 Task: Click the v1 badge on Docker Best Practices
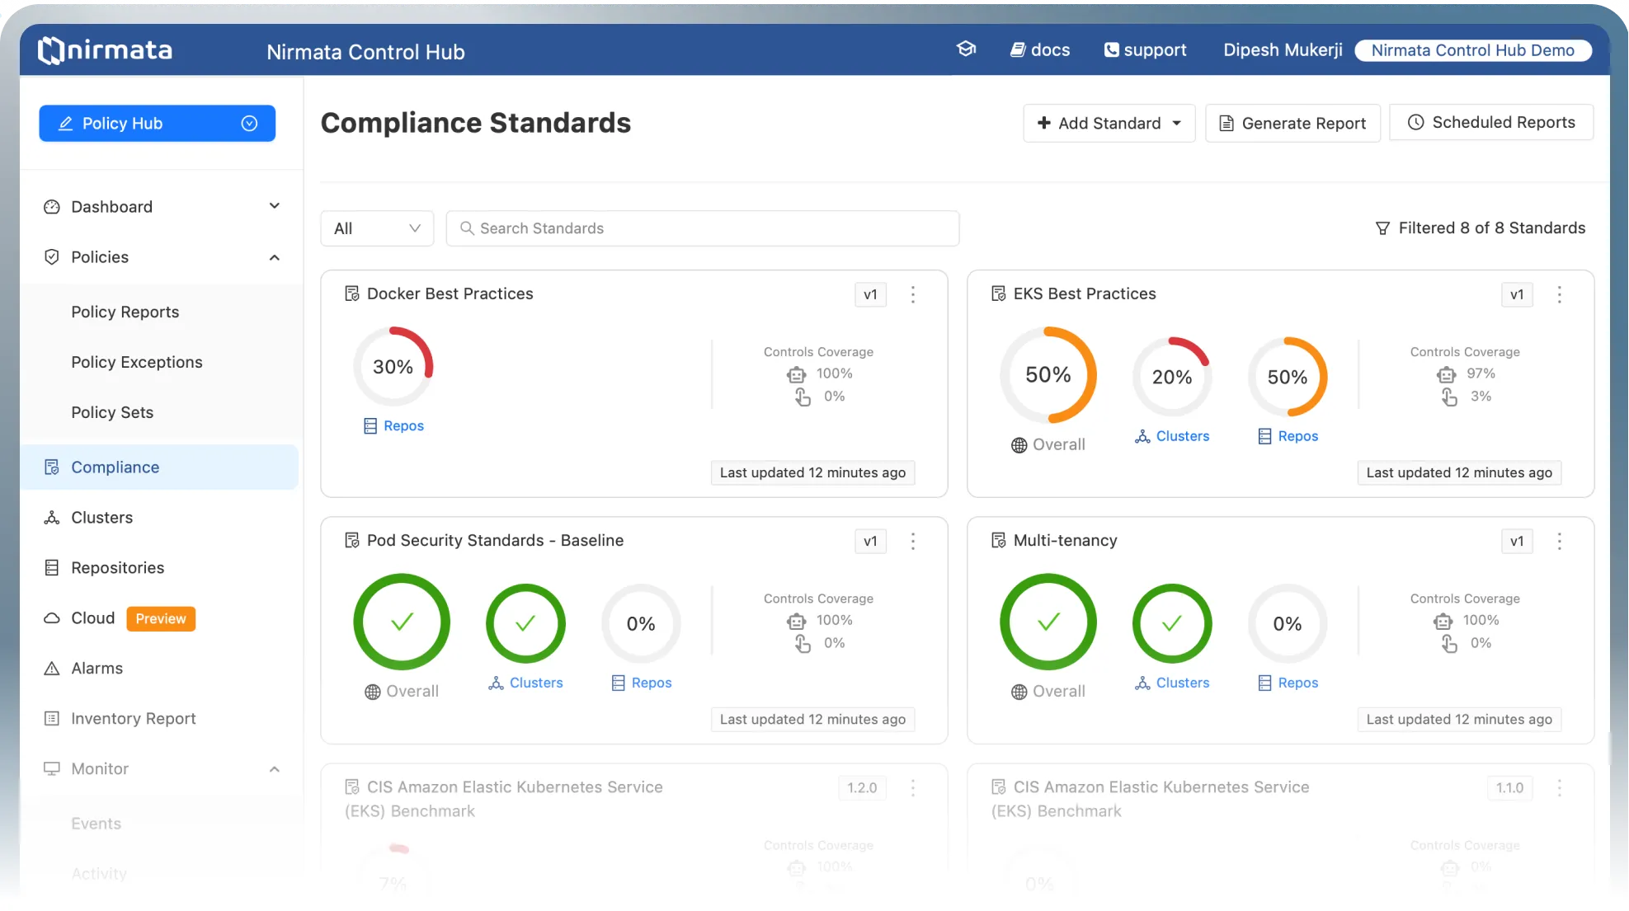[x=870, y=294]
